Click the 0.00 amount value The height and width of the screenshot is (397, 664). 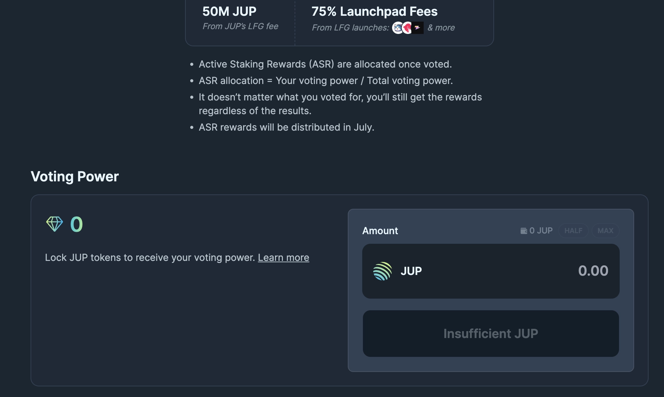coord(593,271)
